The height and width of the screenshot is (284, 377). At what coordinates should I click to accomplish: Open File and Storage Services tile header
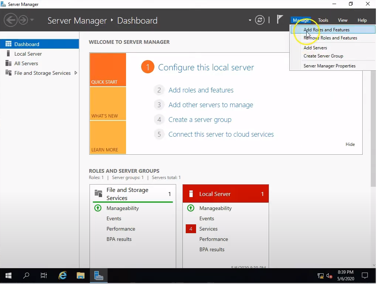pos(133,194)
